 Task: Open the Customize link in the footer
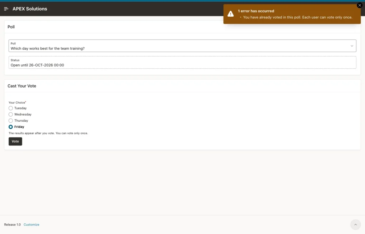(31, 224)
